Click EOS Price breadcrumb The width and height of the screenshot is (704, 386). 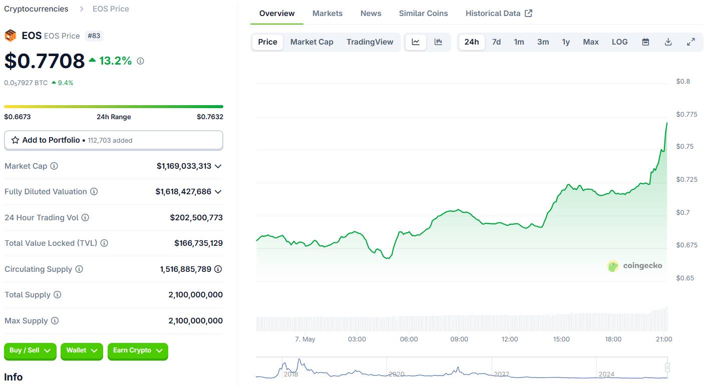[x=111, y=9]
